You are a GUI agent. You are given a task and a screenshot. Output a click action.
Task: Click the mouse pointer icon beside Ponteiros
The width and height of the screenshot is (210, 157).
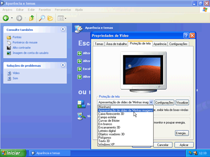[9, 43]
